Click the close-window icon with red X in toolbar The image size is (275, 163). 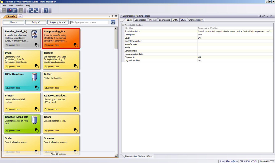pos(9,10)
